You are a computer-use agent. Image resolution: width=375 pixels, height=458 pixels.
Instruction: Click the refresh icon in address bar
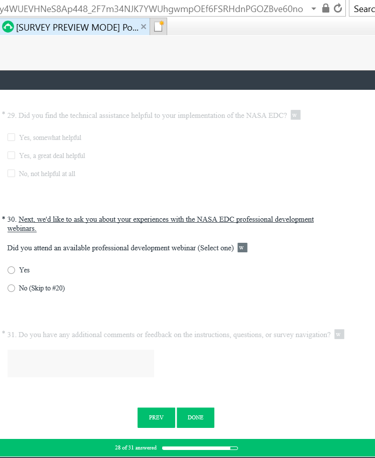point(338,9)
